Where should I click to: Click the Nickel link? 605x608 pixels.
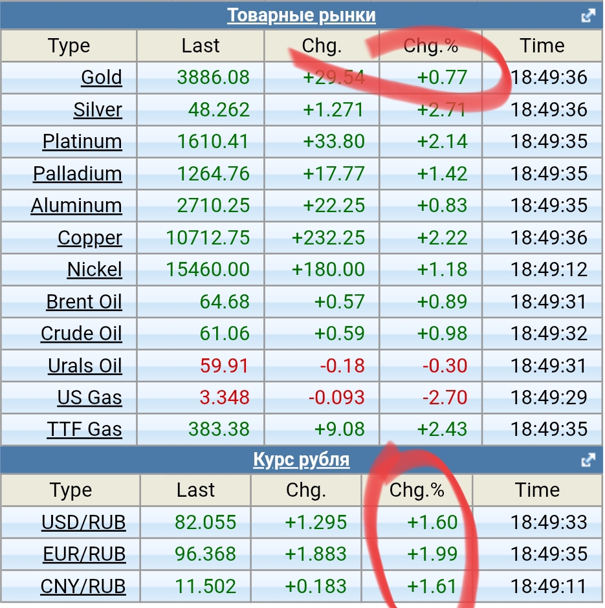[x=94, y=270]
